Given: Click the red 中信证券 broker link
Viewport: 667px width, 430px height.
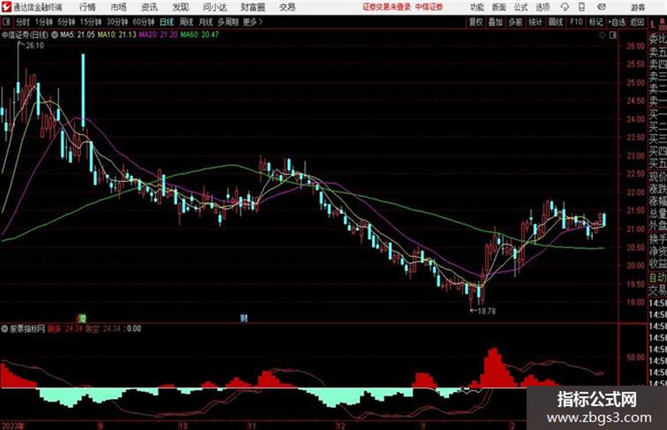Looking at the screenshot, I should (x=429, y=7).
